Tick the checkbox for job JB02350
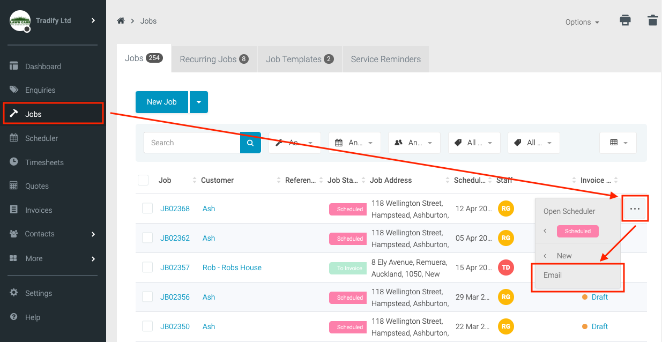 pos(147,326)
